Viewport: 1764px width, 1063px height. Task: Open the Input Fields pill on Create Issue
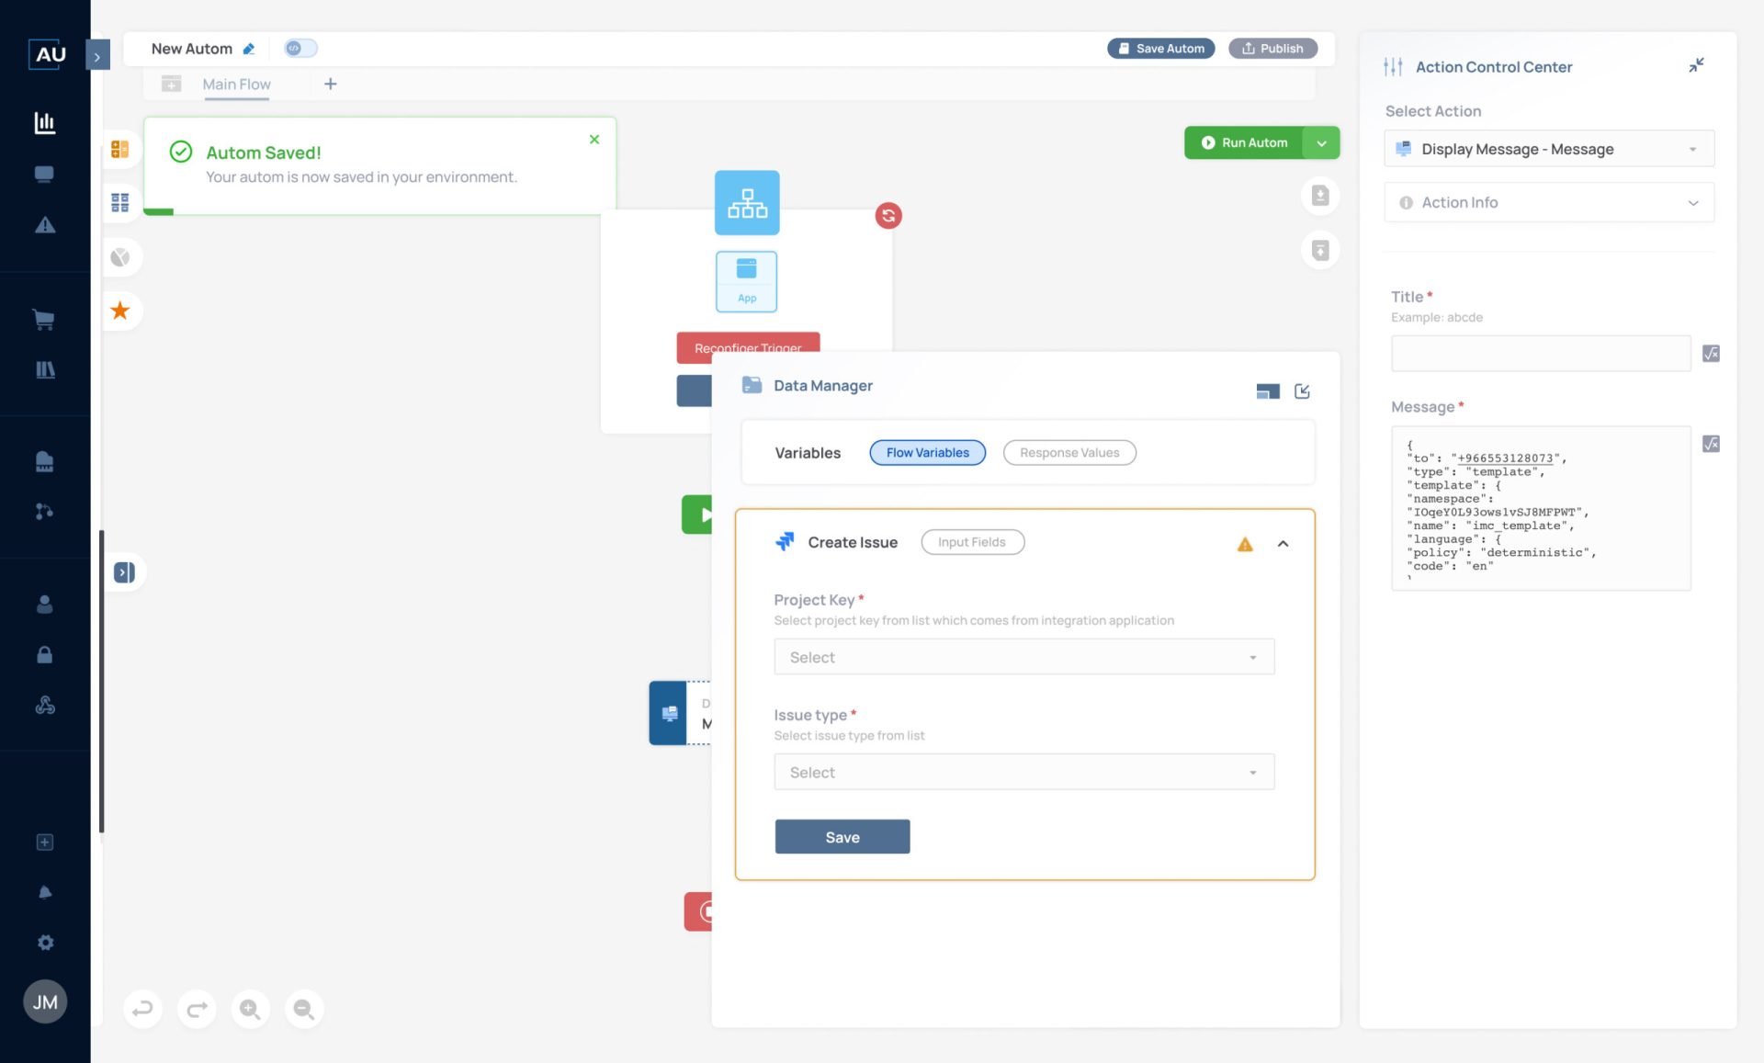click(972, 541)
